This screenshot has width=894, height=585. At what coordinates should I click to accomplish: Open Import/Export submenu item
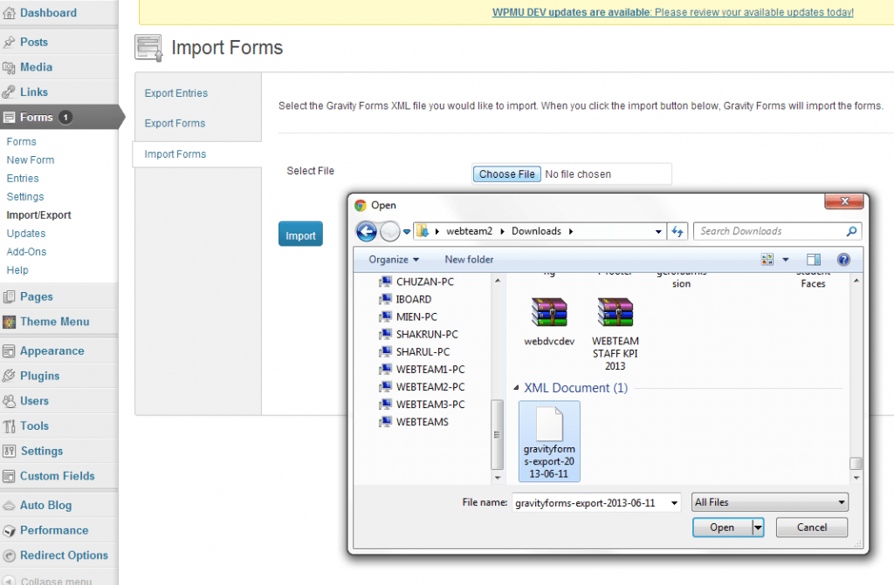[38, 215]
